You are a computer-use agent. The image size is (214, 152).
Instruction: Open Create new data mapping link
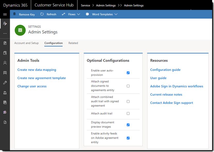point(37,70)
